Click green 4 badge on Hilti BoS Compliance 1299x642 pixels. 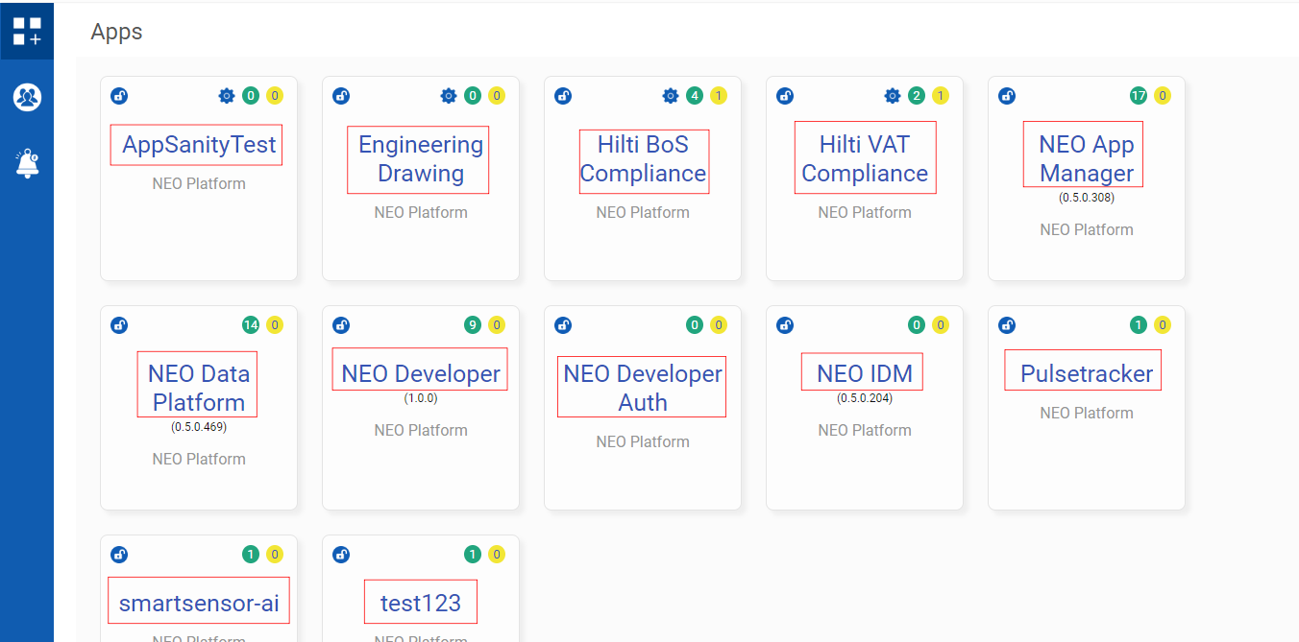click(x=695, y=96)
